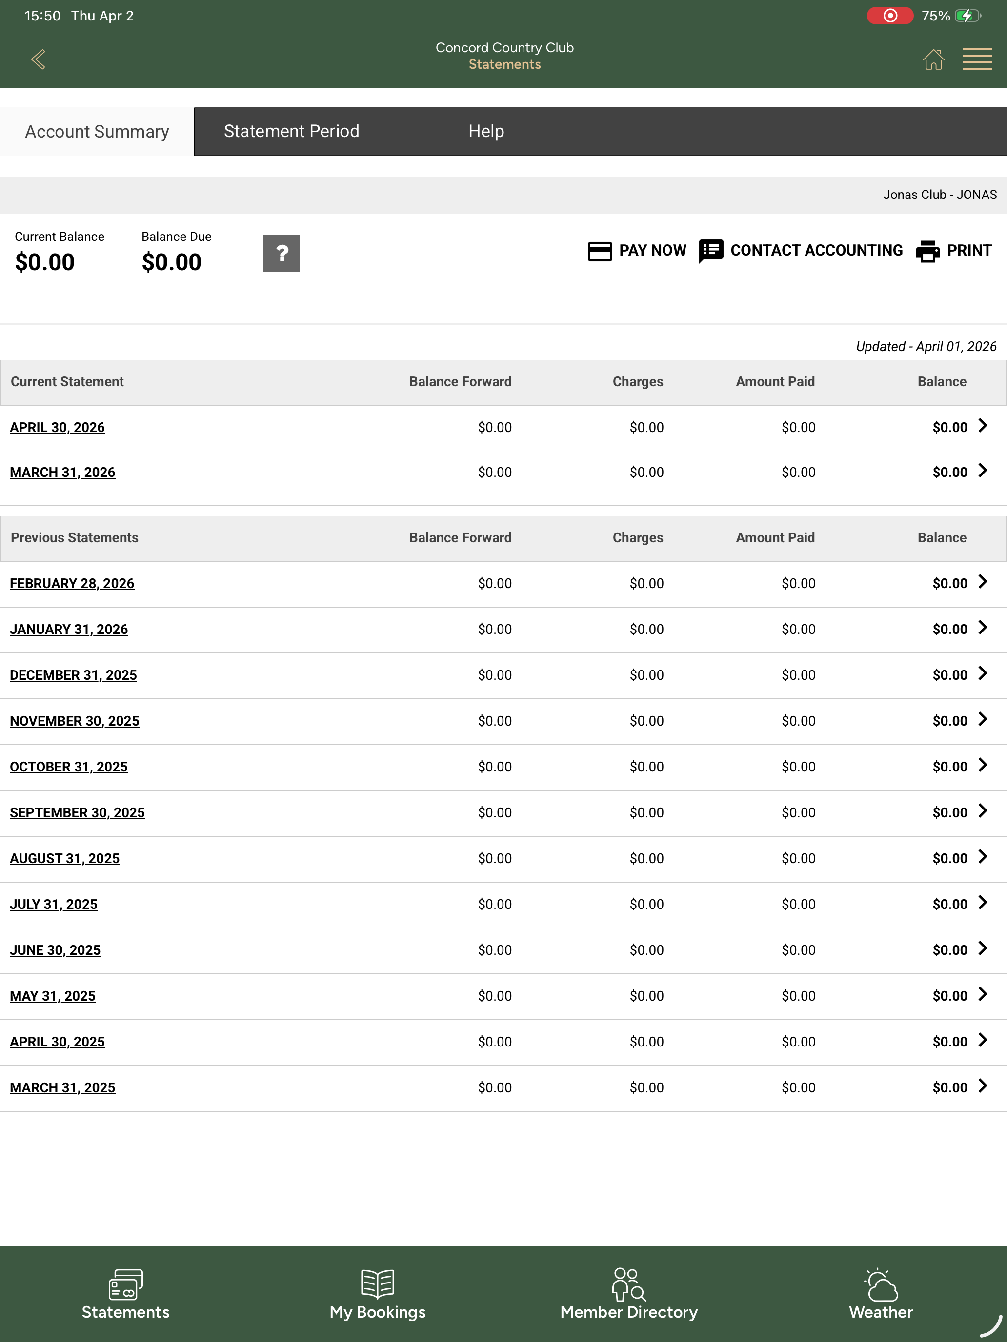Go to home via house icon
The width and height of the screenshot is (1007, 1342).
pyautogui.click(x=933, y=59)
